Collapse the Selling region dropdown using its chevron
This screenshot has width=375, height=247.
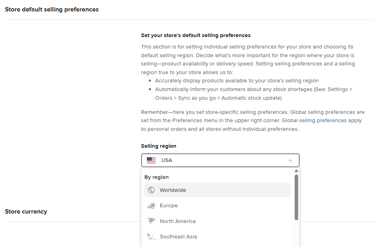click(290, 160)
